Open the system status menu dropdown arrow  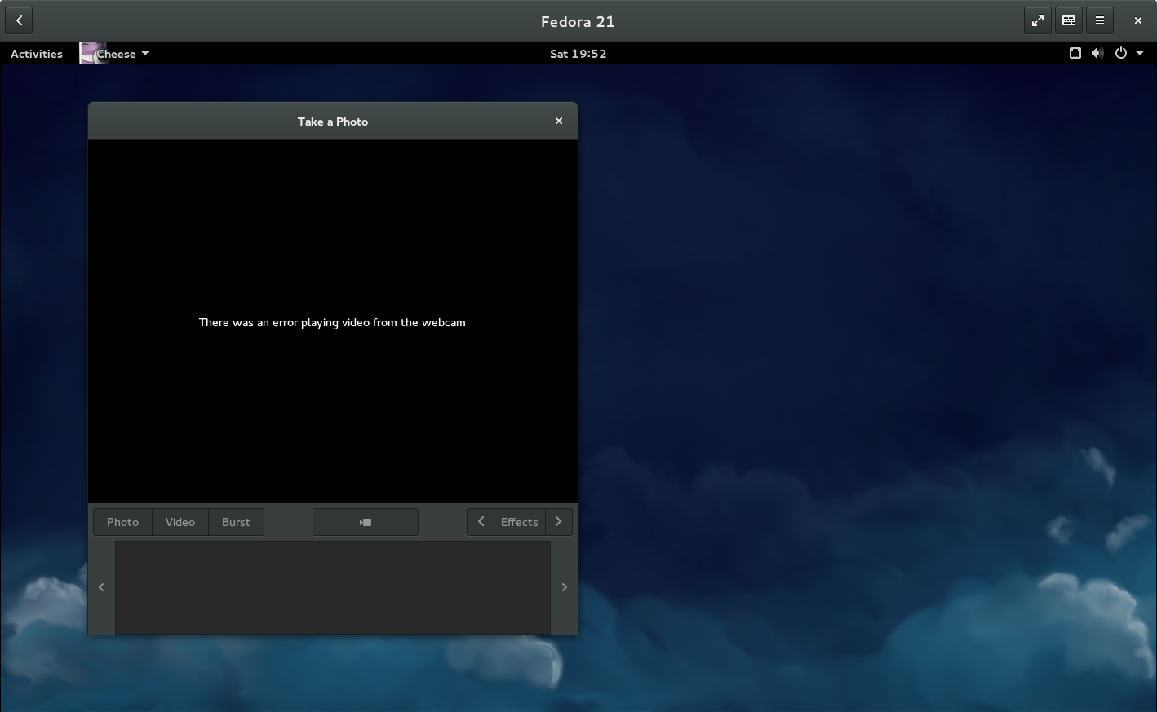click(x=1140, y=54)
